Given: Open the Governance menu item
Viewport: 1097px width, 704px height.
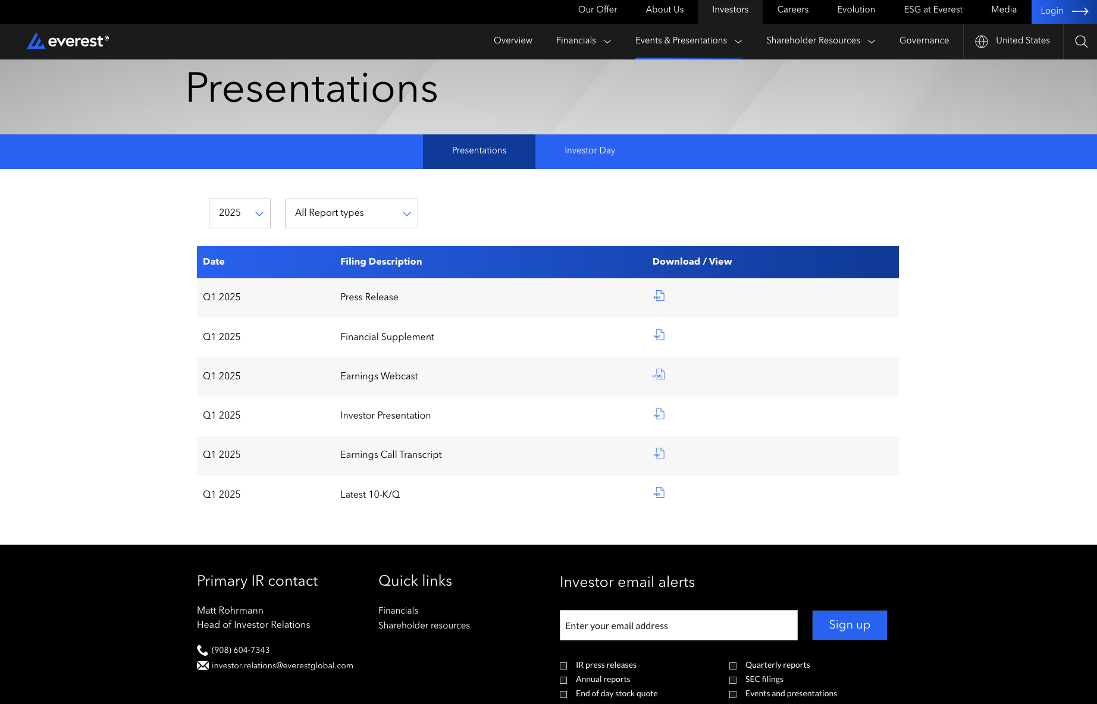Looking at the screenshot, I should [x=924, y=40].
